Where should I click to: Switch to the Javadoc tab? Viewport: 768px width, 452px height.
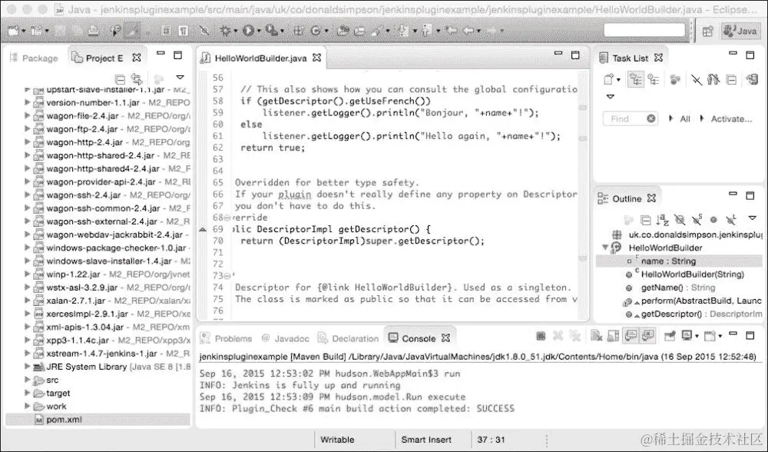(x=286, y=338)
